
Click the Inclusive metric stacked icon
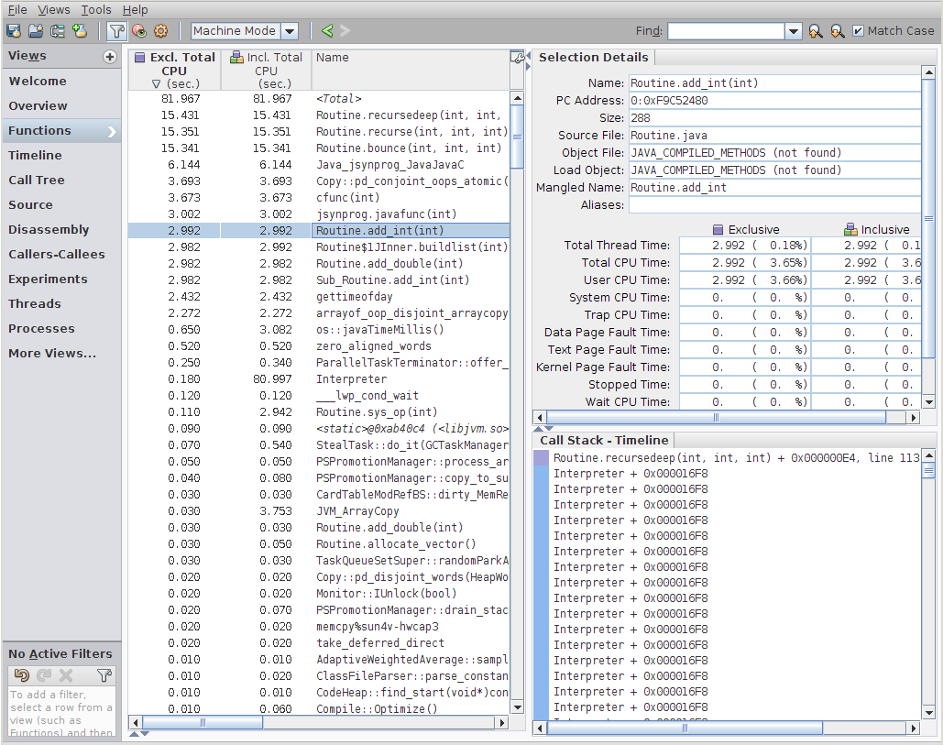coord(850,230)
